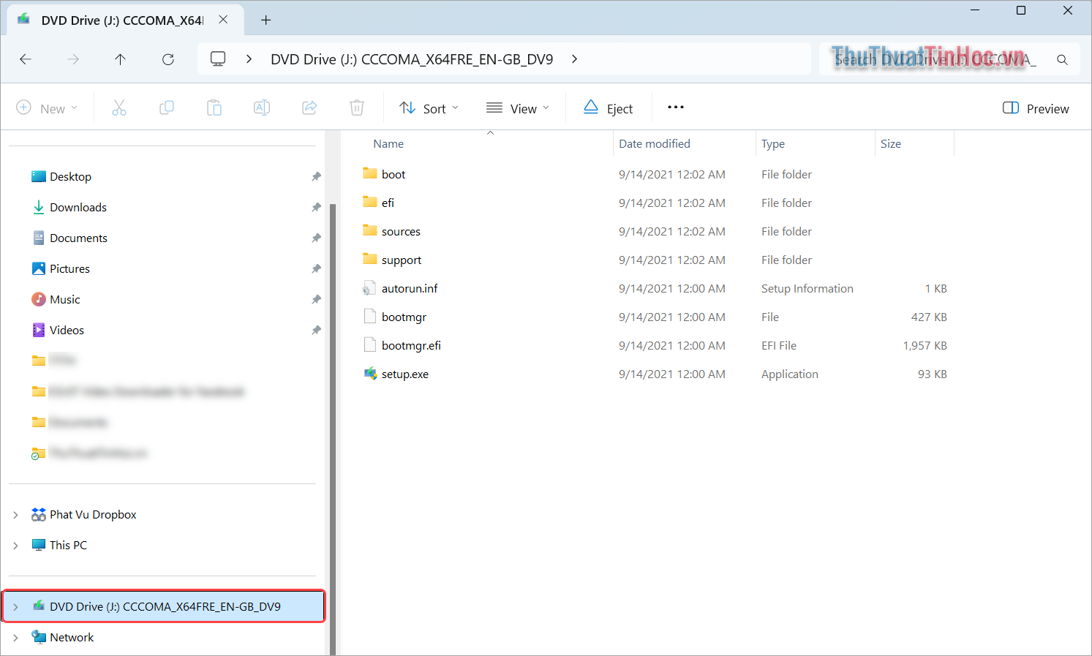This screenshot has height=656, width=1092.
Task: Click the pin icon next to Documents
Action: coord(316,238)
